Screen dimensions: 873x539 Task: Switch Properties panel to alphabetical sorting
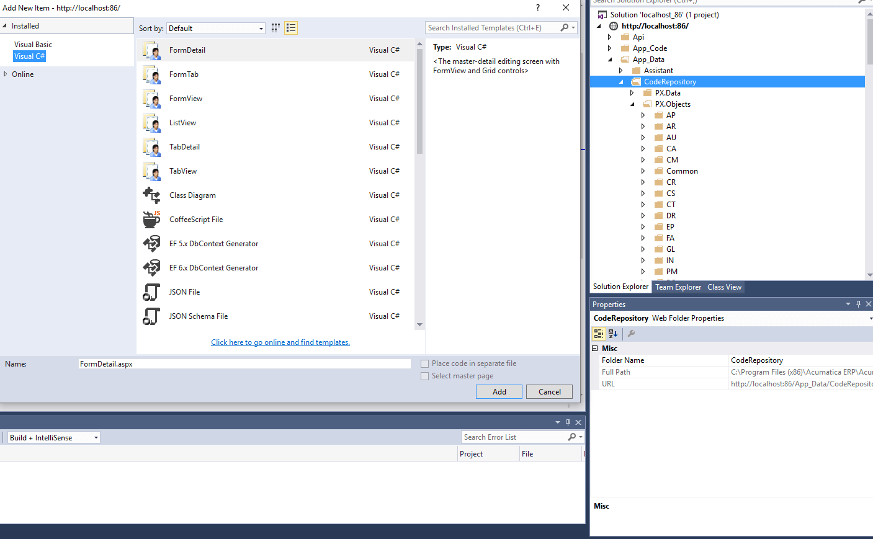coord(612,334)
